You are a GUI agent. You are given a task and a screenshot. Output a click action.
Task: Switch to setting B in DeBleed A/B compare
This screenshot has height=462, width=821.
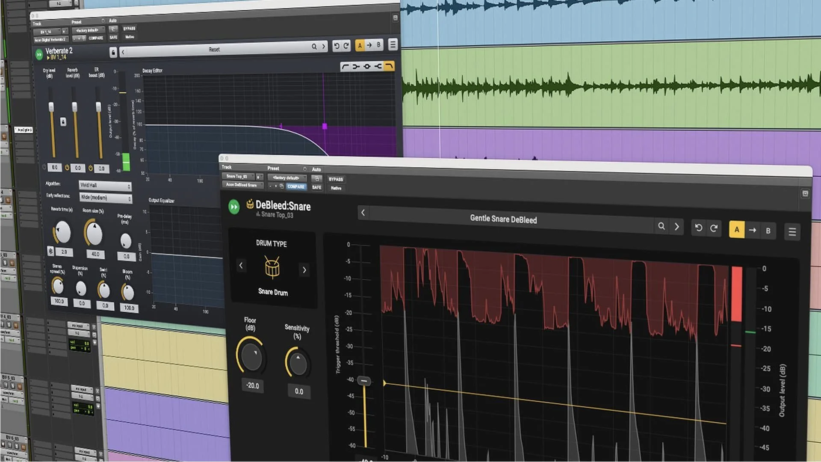768,231
